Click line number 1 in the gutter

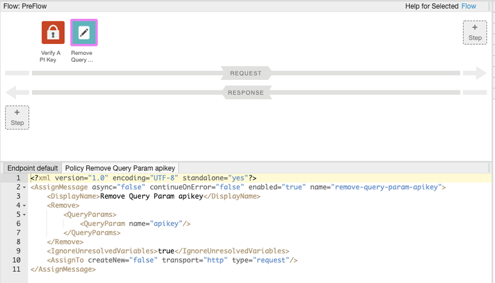pos(18,178)
